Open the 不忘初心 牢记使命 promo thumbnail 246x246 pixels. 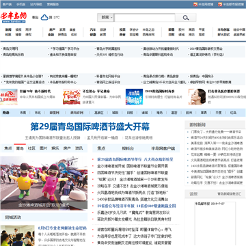(x=72, y=97)
